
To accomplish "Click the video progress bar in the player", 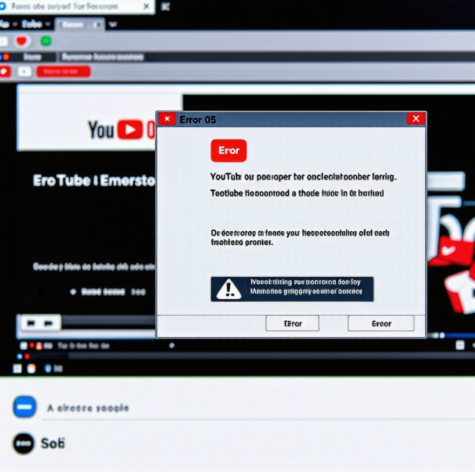I will (x=109, y=321).
